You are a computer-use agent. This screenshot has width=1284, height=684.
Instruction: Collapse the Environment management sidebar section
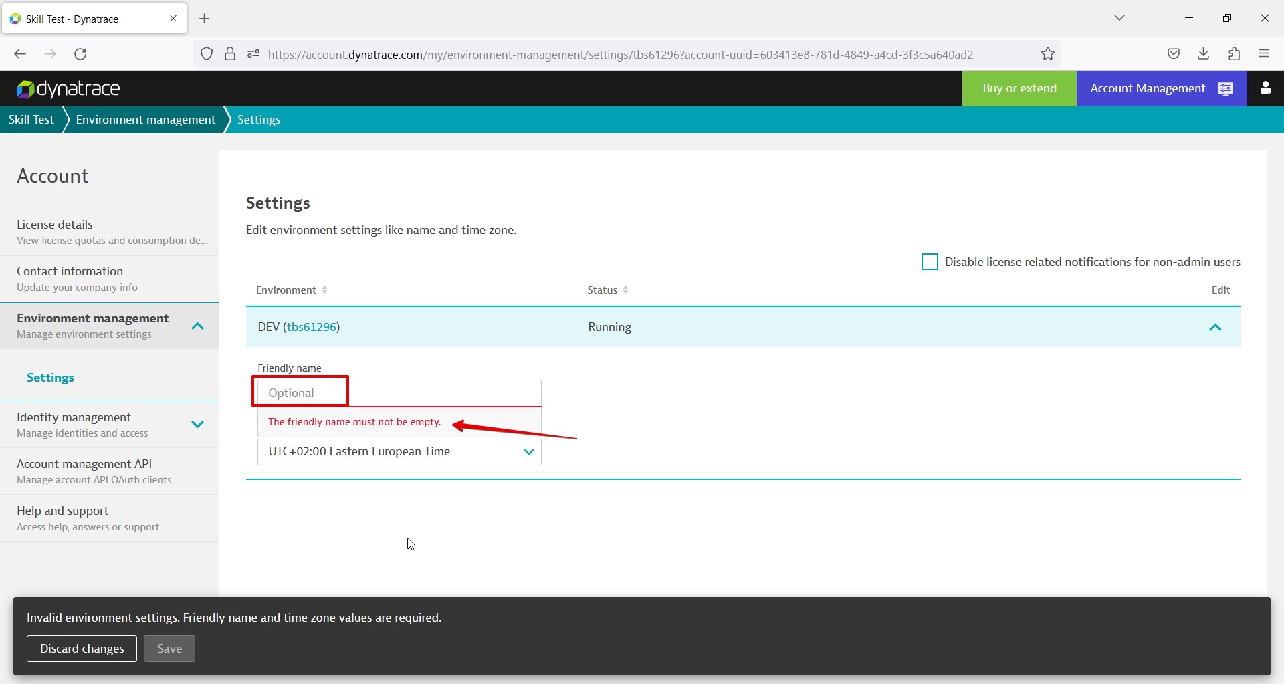197,326
